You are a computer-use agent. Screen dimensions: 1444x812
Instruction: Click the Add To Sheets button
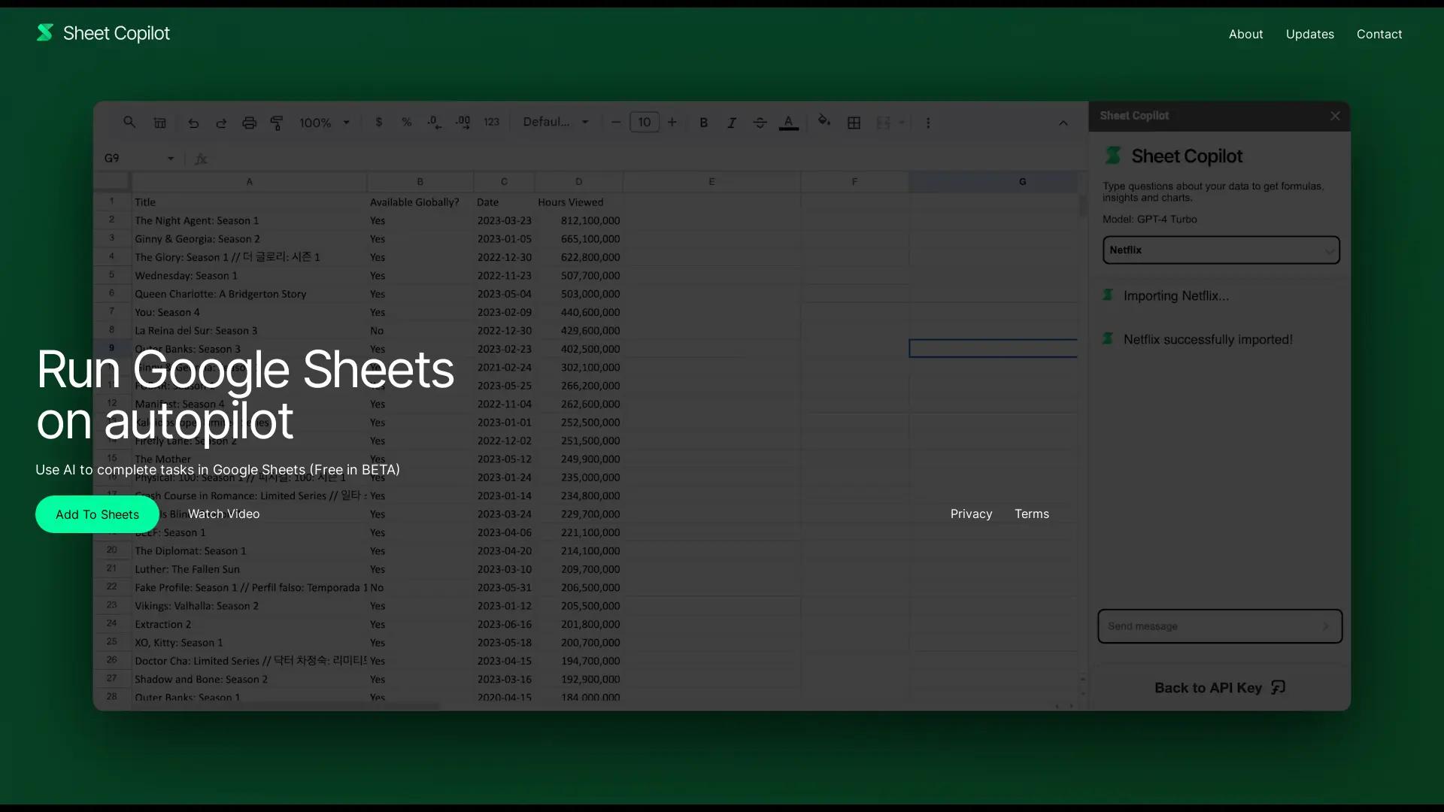96,514
